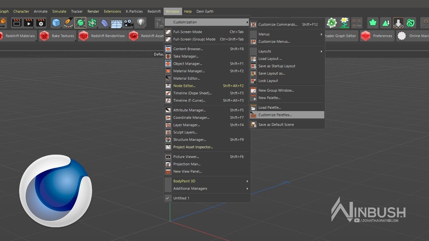This screenshot has width=429, height=241.
Task: Open Content Browser from Window menu
Action: (x=207, y=49)
